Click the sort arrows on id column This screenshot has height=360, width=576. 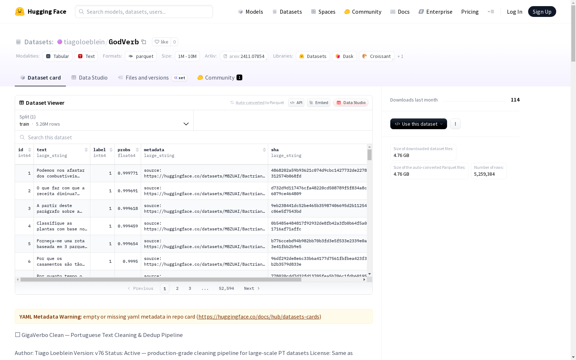(x=30, y=150)
